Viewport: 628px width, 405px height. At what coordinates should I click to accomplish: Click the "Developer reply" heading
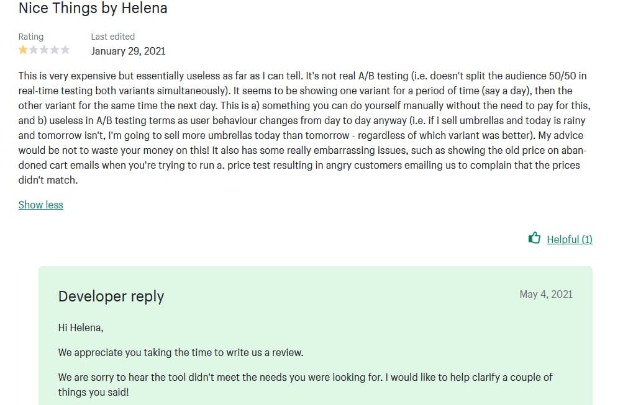pyautogui.click(x=111, y=296)
